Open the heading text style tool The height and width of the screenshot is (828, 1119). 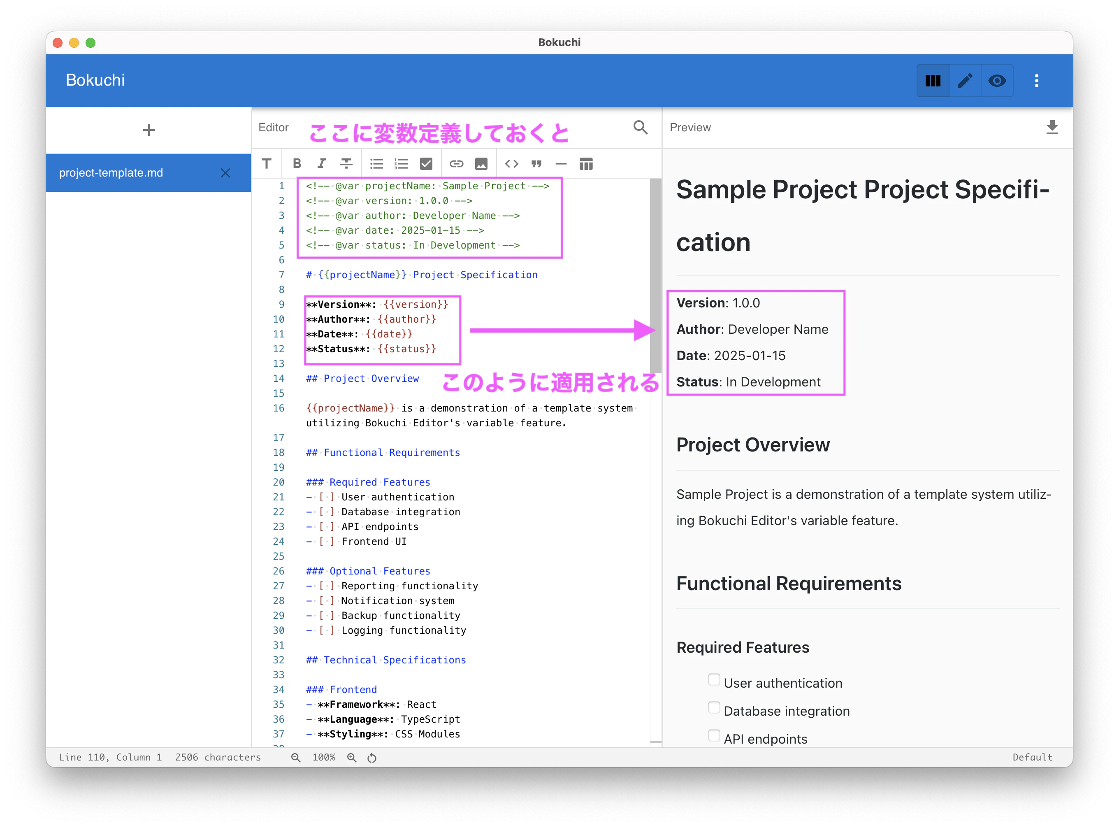coord(267,164)
